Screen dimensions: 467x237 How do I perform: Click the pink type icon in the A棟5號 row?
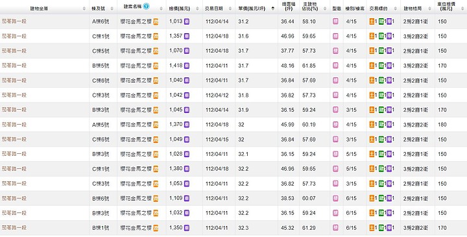[x=335, y=125]
